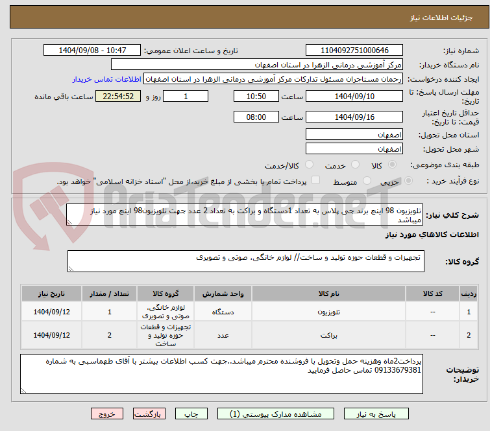
Task: Click the شماره نیاز field 1104092751000646
Action: pos(354,50)
